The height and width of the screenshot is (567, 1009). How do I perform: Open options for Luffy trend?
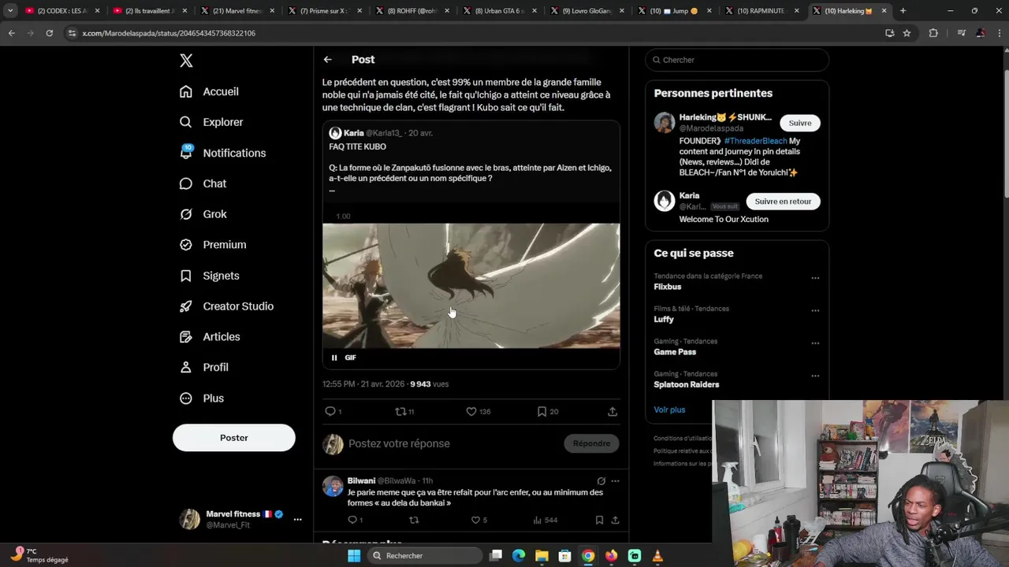tap(815, 310)
